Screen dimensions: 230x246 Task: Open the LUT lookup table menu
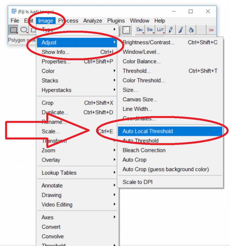click(x=160, y=30)
